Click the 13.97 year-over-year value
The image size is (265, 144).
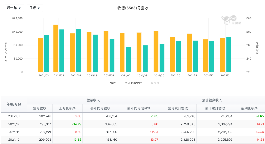(x=154, y=140)
